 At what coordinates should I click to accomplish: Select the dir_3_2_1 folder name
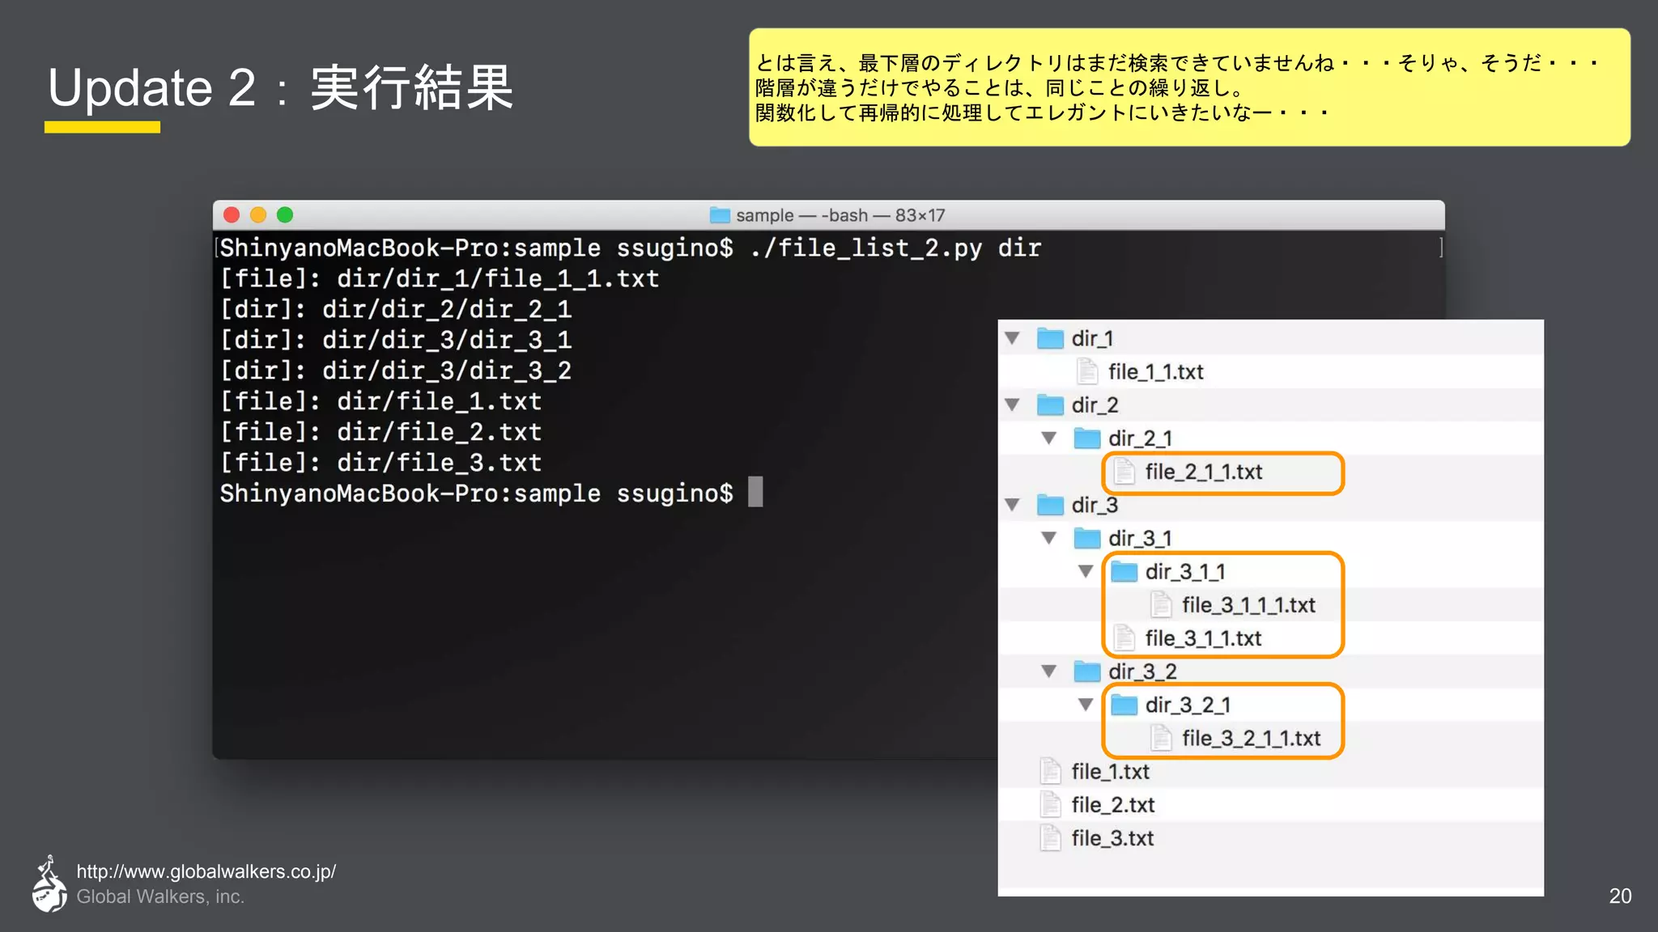point(1188,705)
